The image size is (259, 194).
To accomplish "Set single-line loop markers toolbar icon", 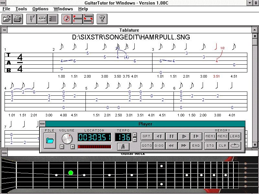I will point(77,19).
